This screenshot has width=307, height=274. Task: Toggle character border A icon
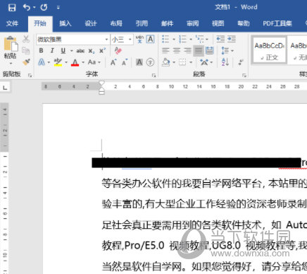150,39
